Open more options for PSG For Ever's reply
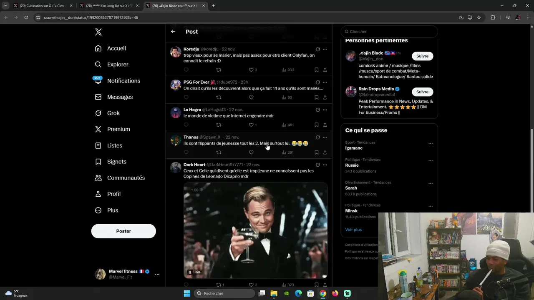The image size is (534, 300). pyautogui.click(x=325, y=82)
